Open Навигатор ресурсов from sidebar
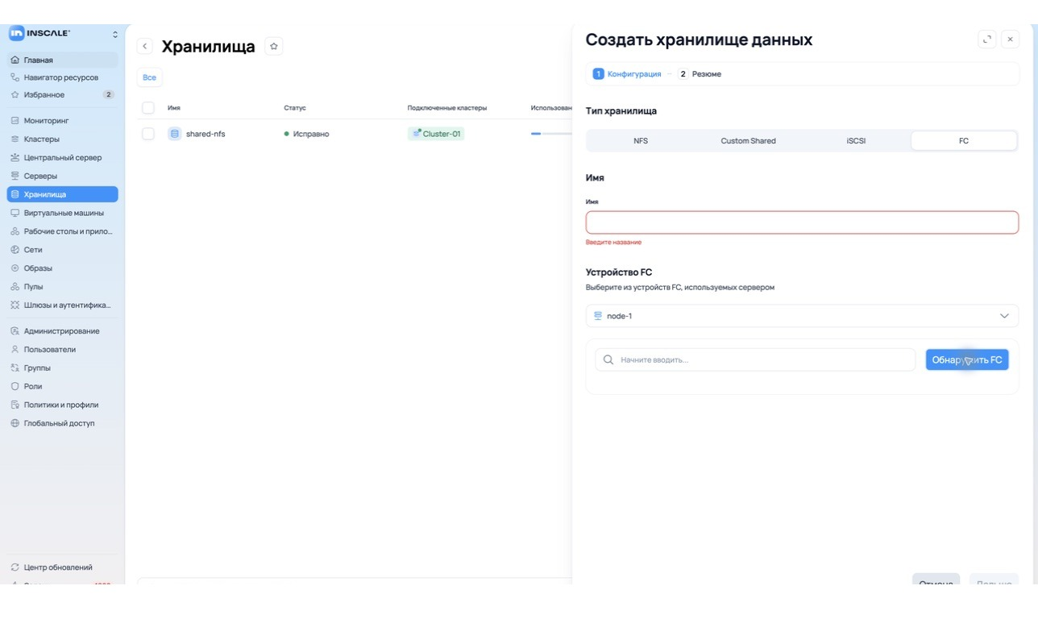Image resolution: width=1038 pixels, height=619 pixels. click(62, 77)
